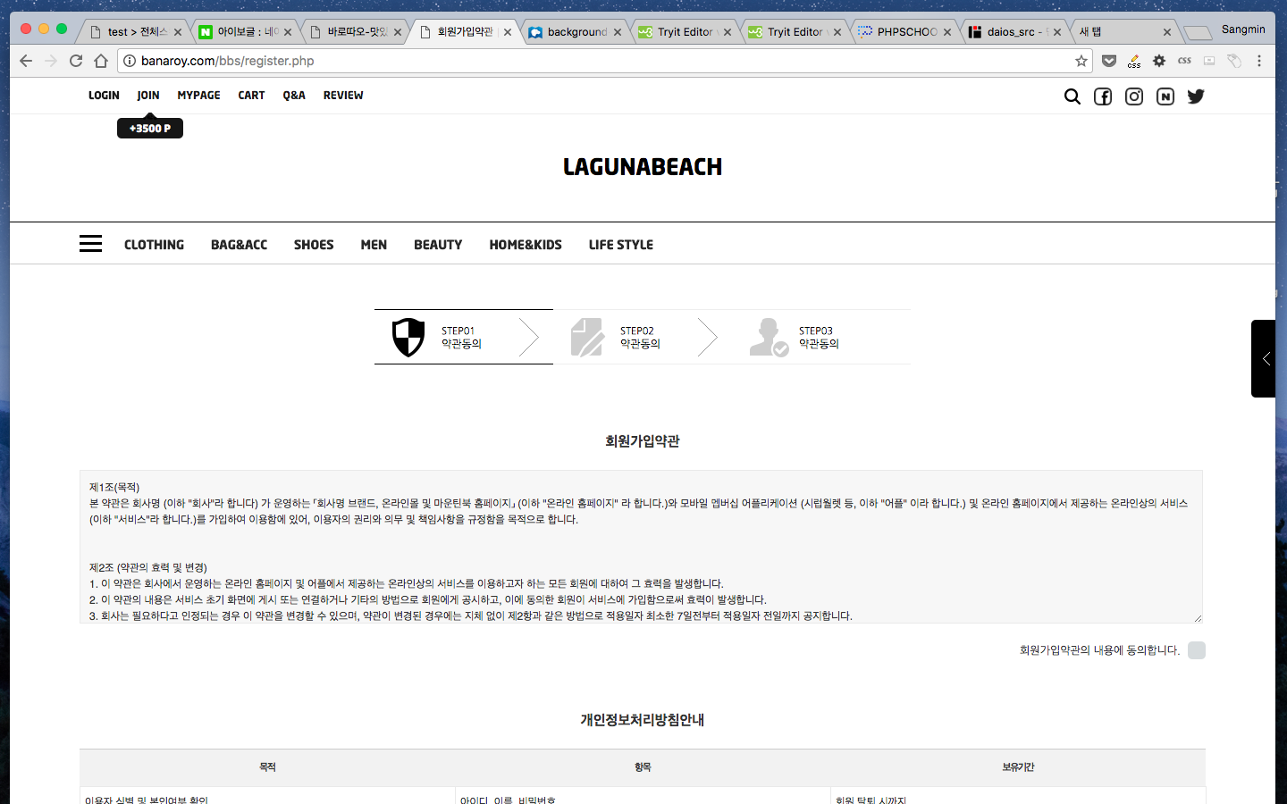Click the STEP01 shield icon

pos(408,337)
